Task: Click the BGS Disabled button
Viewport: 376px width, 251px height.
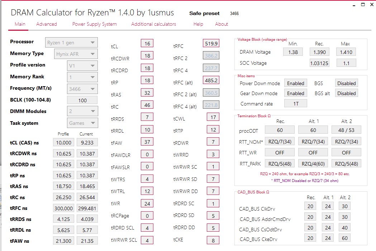Action: 347,83
